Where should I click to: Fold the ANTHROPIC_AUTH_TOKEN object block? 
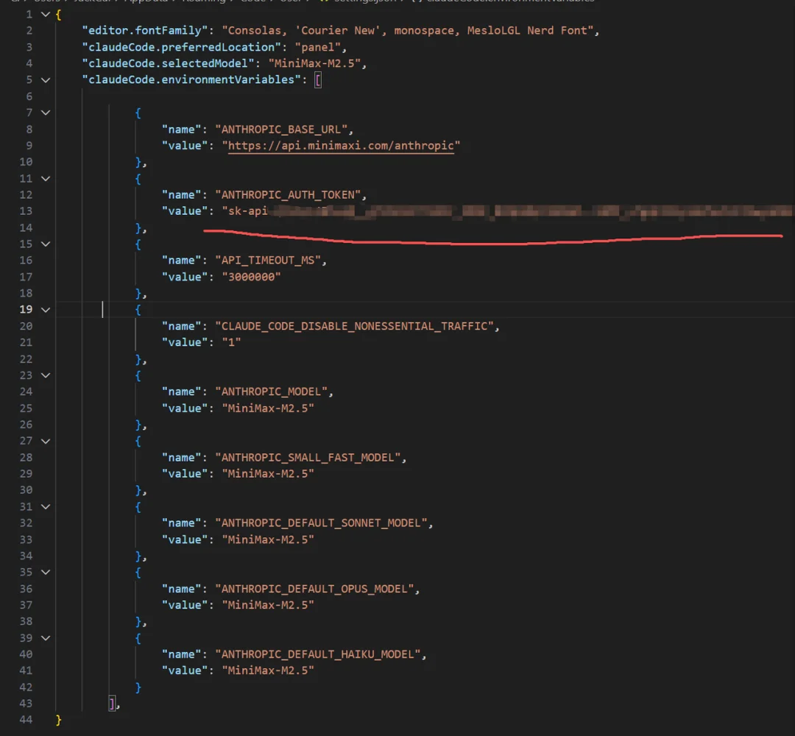46,178
